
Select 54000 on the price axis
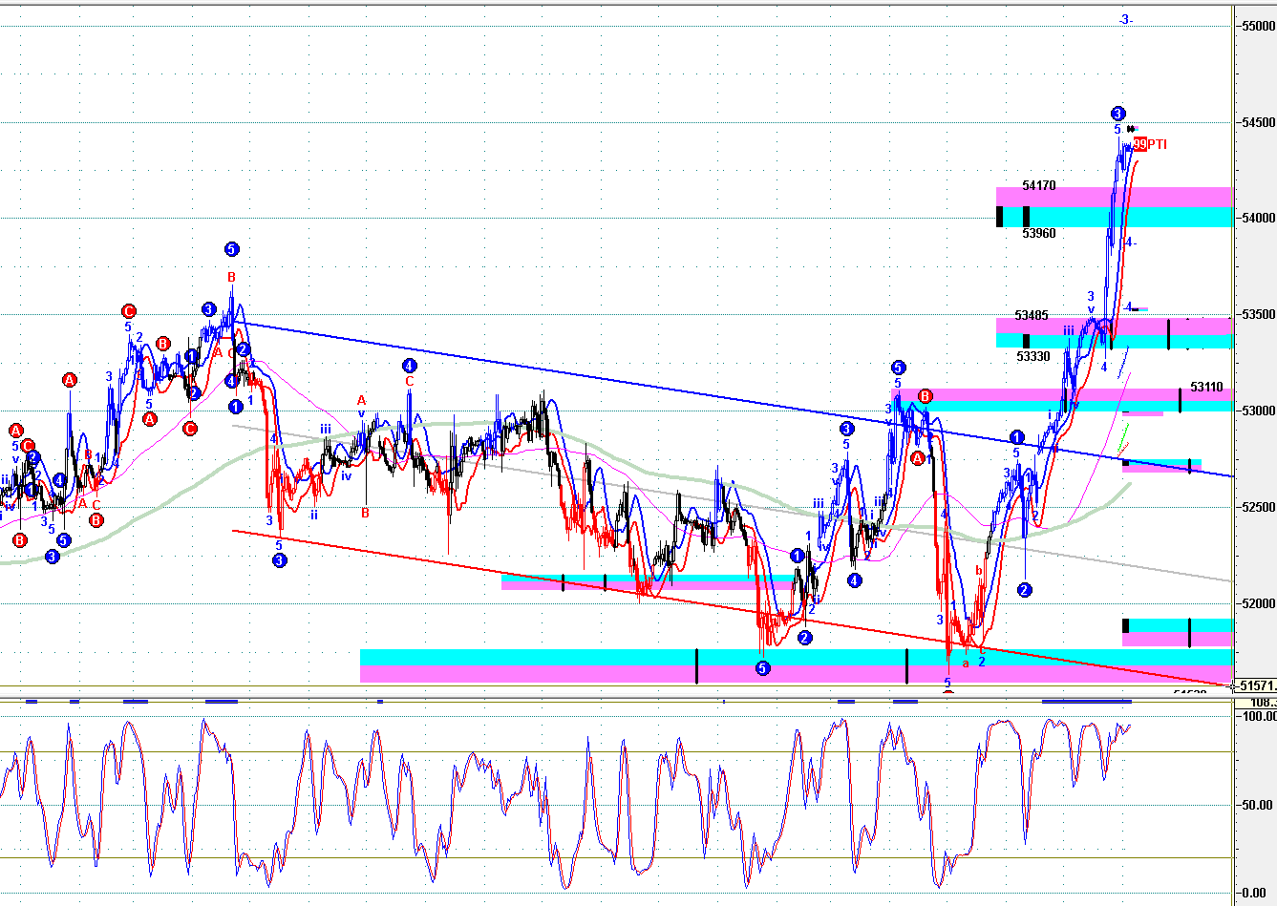pos(1257,218)
